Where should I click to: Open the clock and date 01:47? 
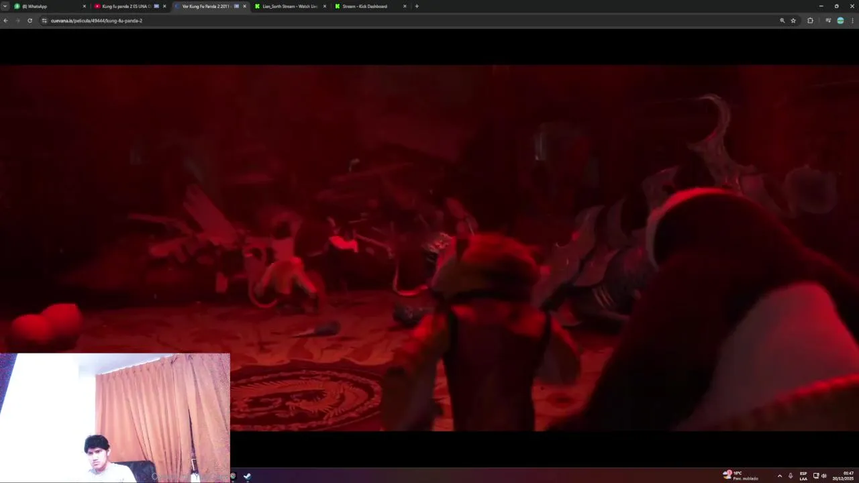tap(843, 476)
